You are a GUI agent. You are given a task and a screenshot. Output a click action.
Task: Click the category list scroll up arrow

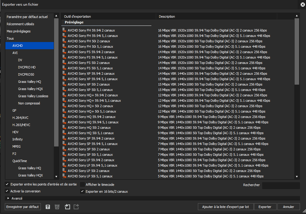click(56, 16)
